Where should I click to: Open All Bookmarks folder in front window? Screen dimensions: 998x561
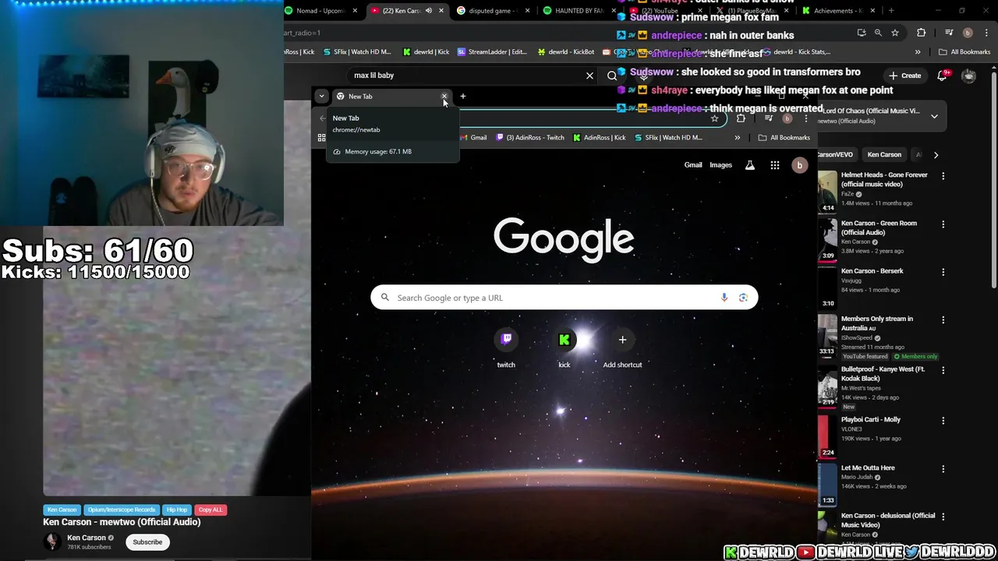point(784,138)
